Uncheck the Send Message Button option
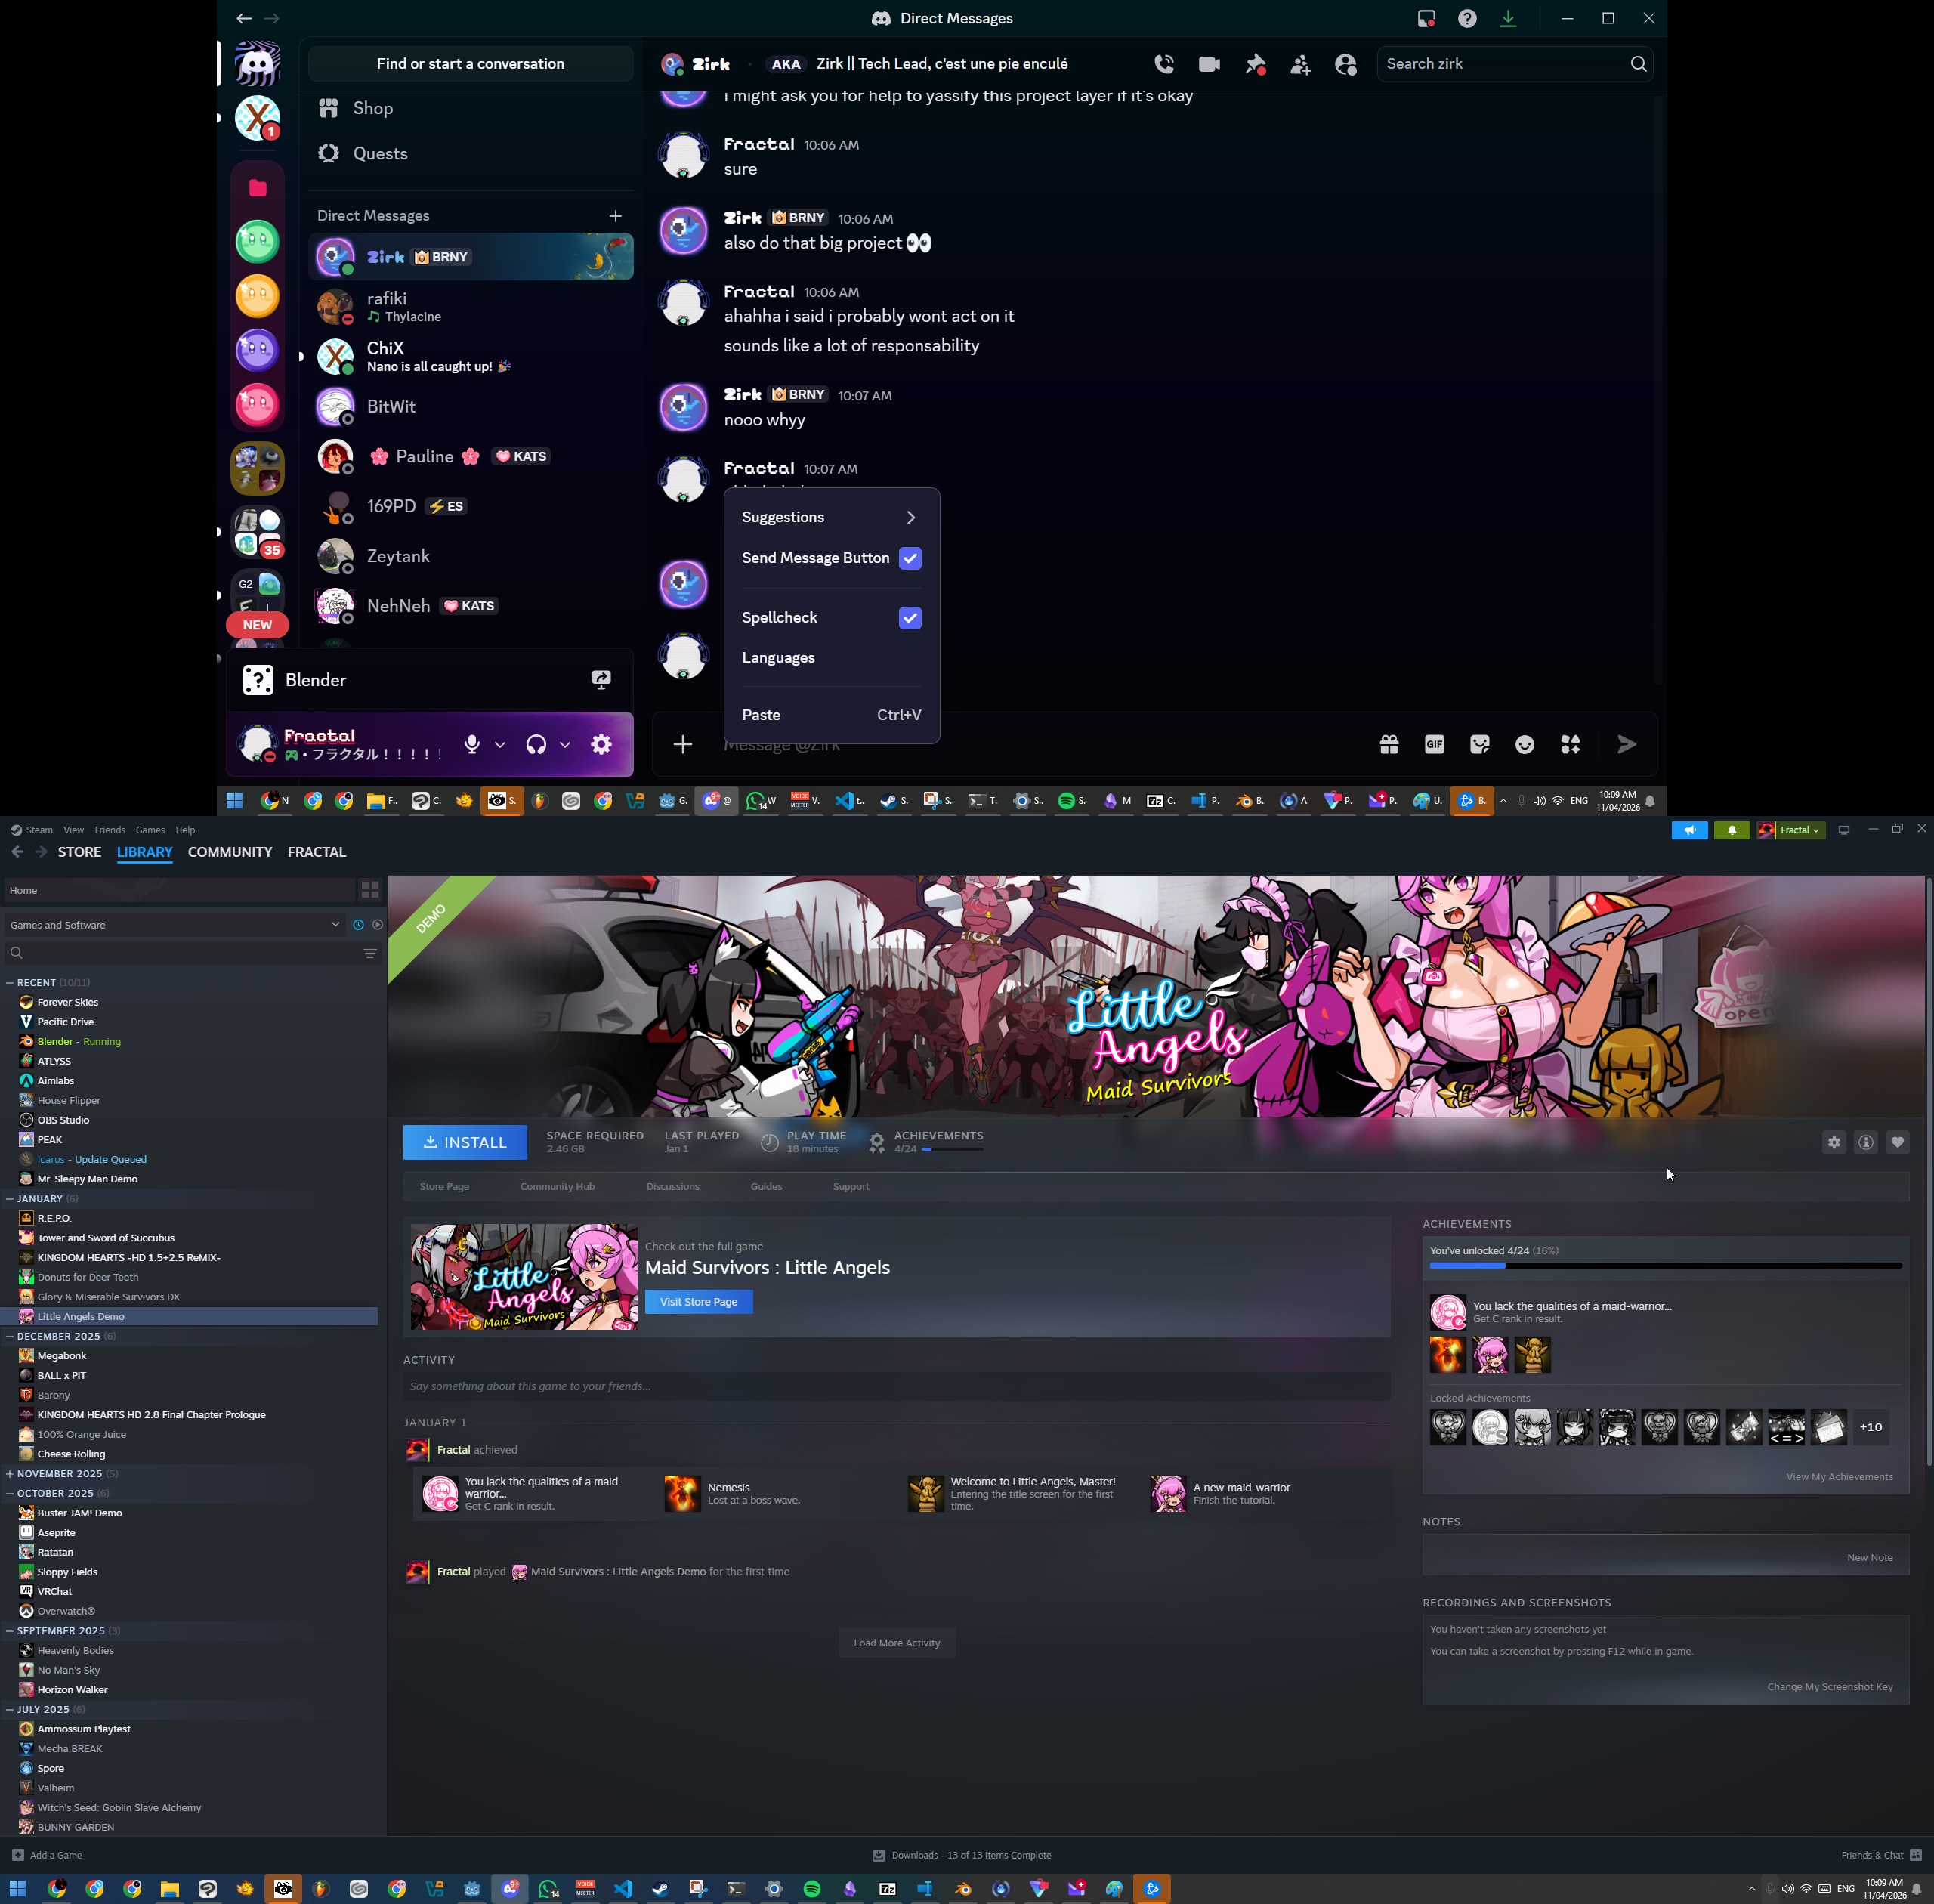Viewport: 1934px width, 1904px height. tap(909, 558)
